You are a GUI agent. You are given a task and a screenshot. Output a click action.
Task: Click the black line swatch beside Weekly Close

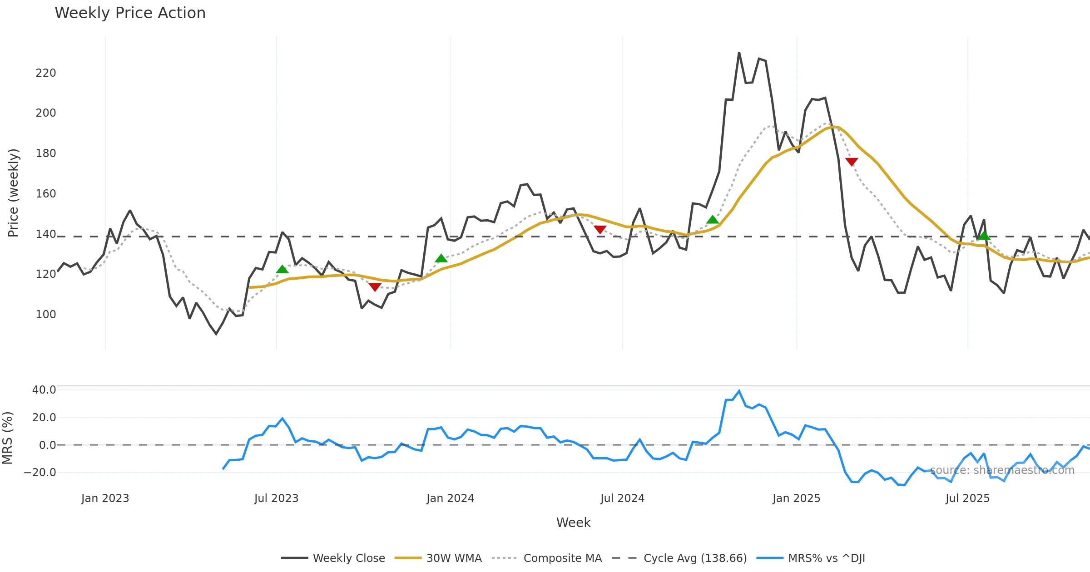point(294,558)
